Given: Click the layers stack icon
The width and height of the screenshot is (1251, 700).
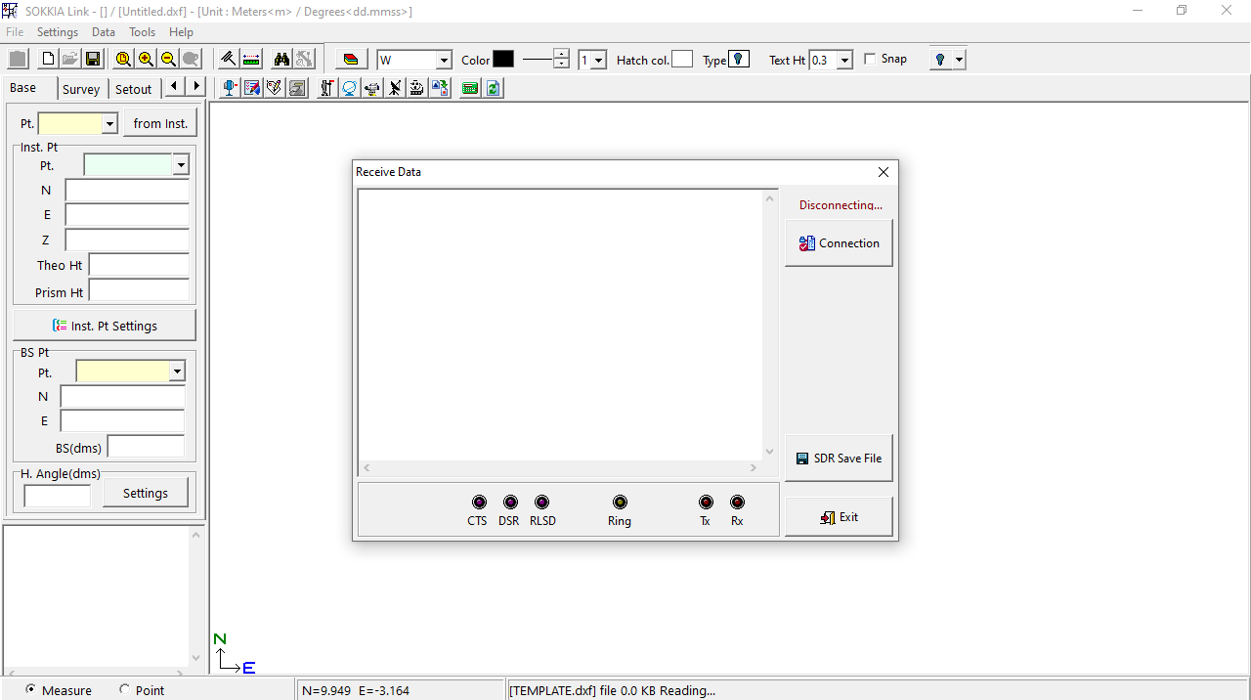Looking at the screenshot, I should click(x=352, y=59).
